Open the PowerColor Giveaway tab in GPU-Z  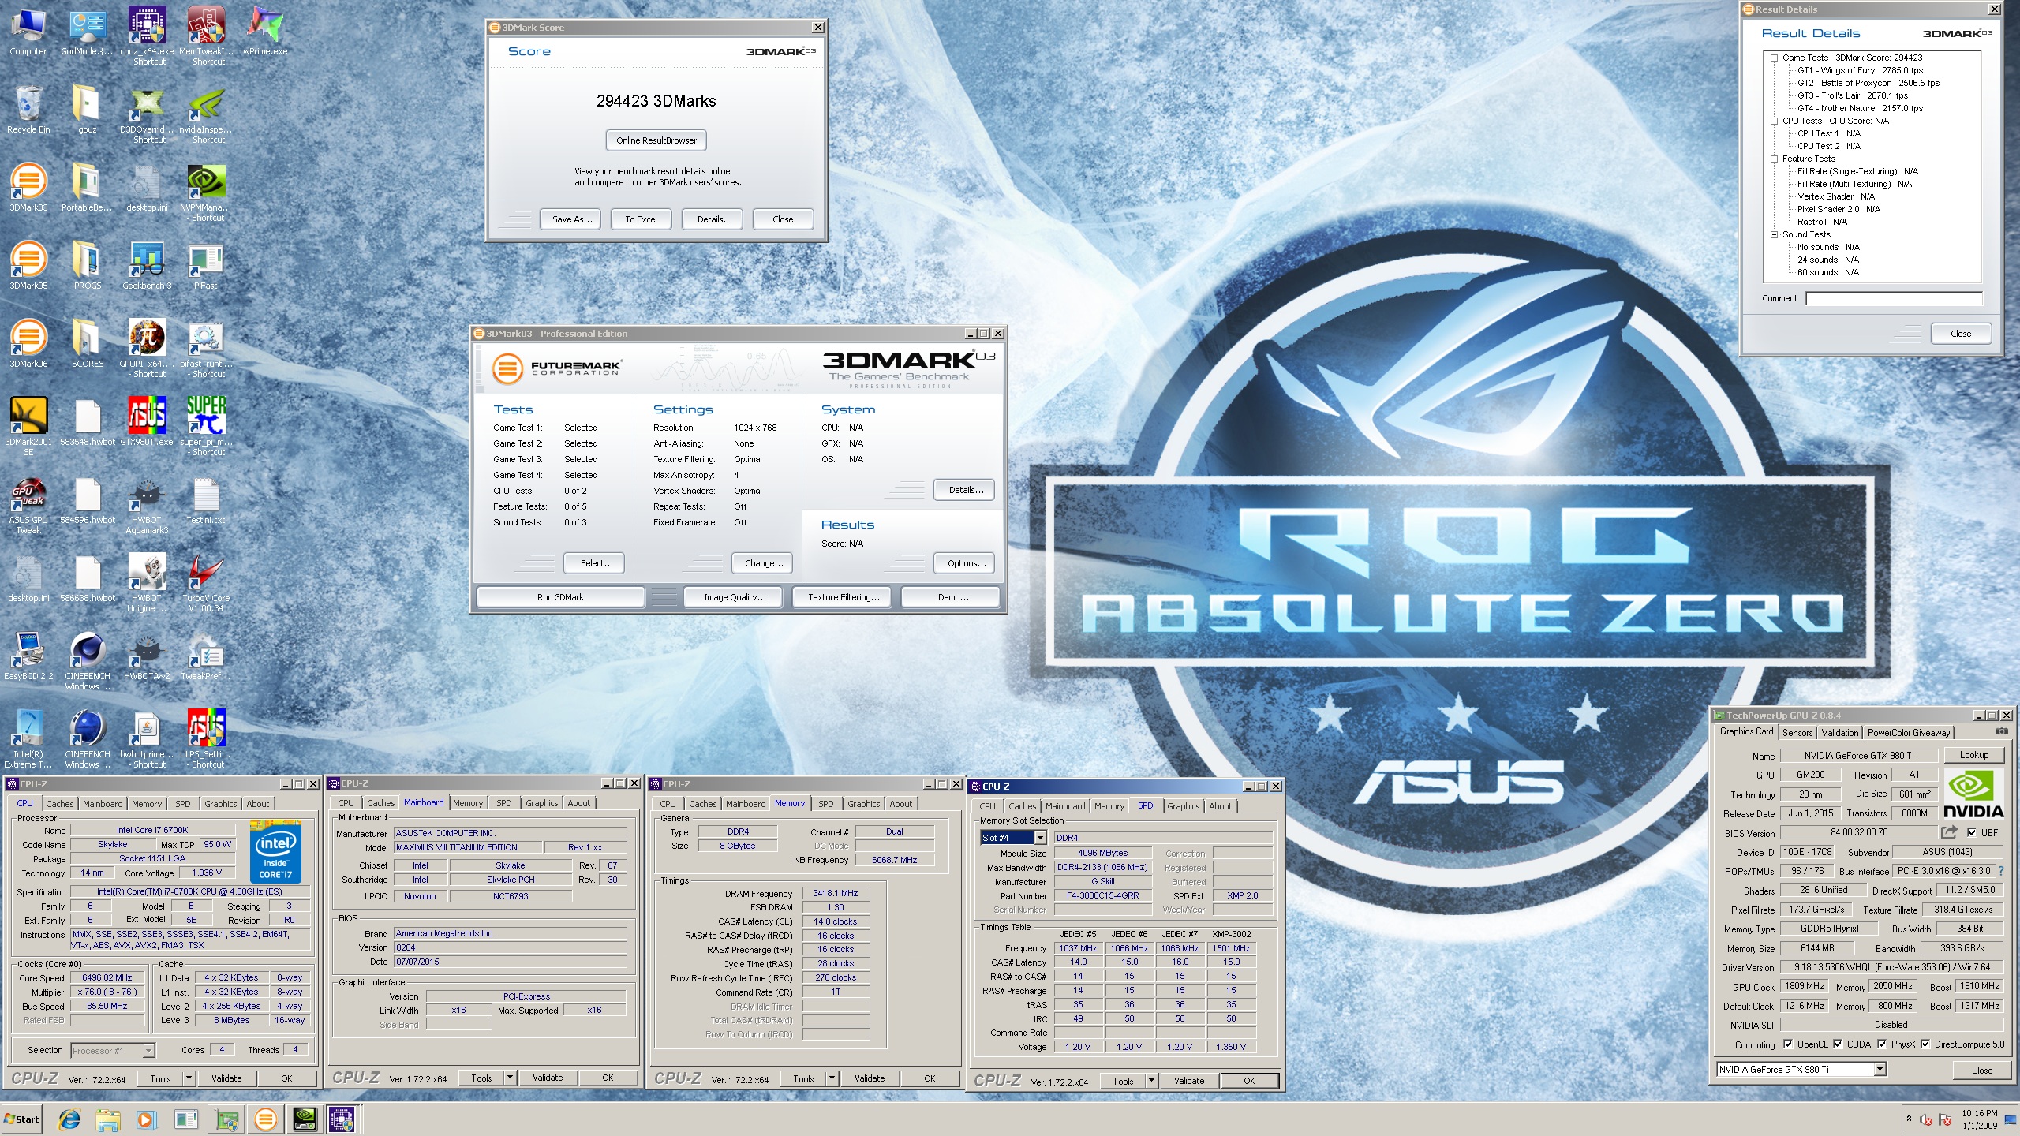(x=1909, y=733)
